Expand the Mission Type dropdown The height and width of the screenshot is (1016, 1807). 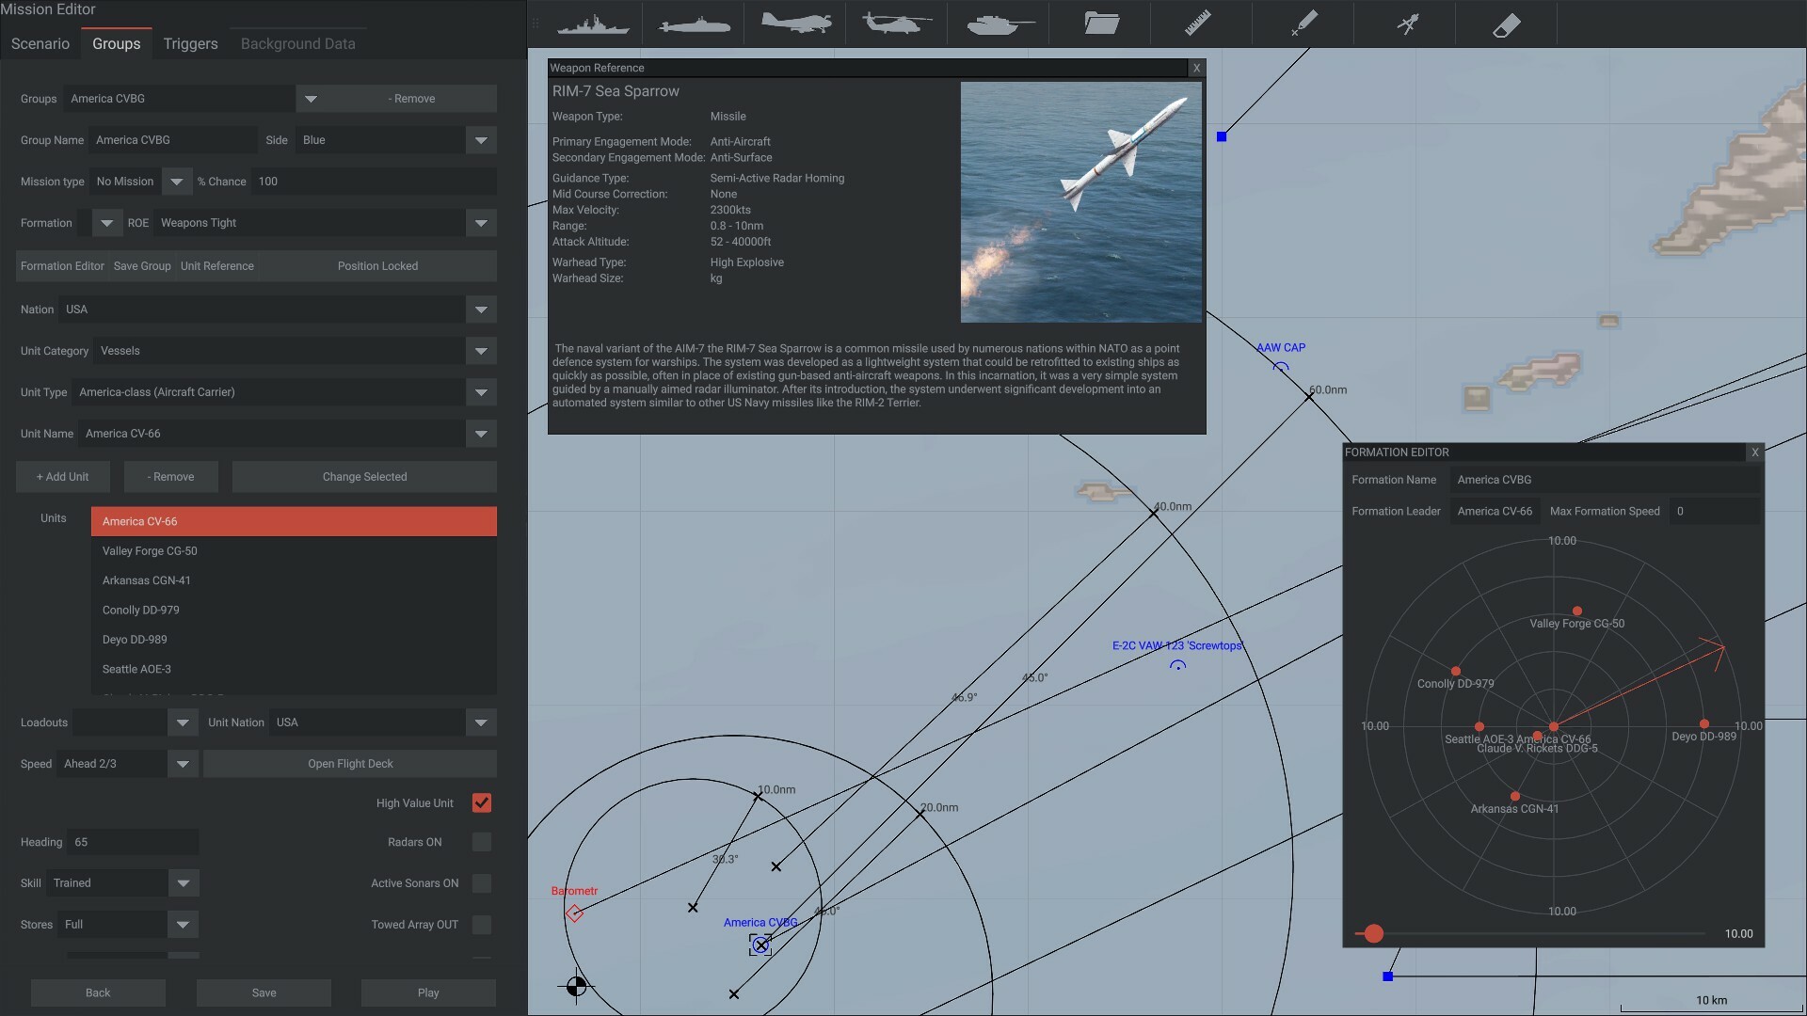[179, 183]
